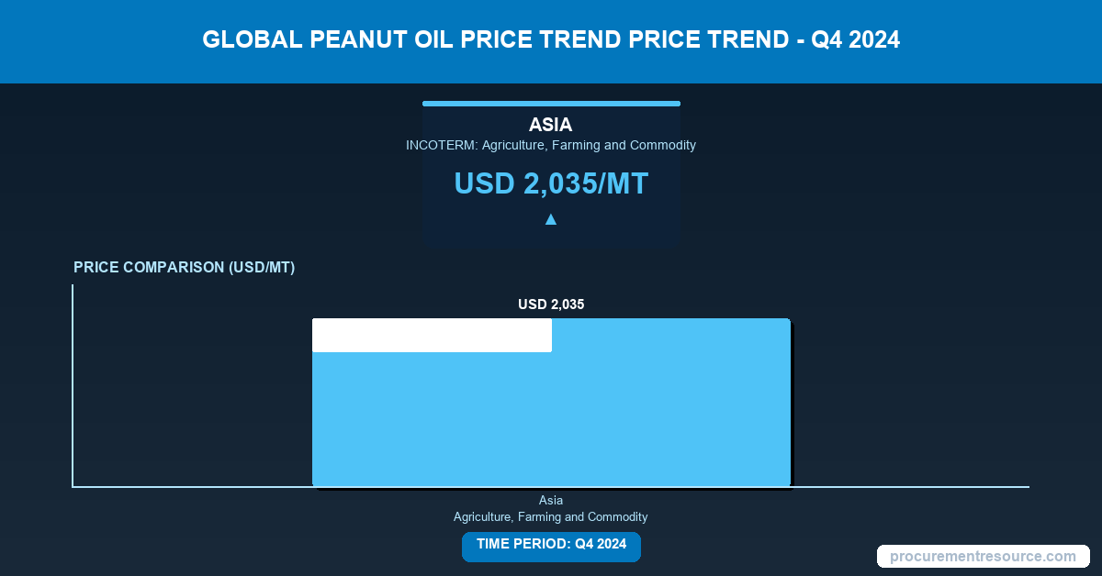Select the "ASIA" card heading
Image resolution: width=1102 pixels, height=576 pixels.
coord(551,125)
